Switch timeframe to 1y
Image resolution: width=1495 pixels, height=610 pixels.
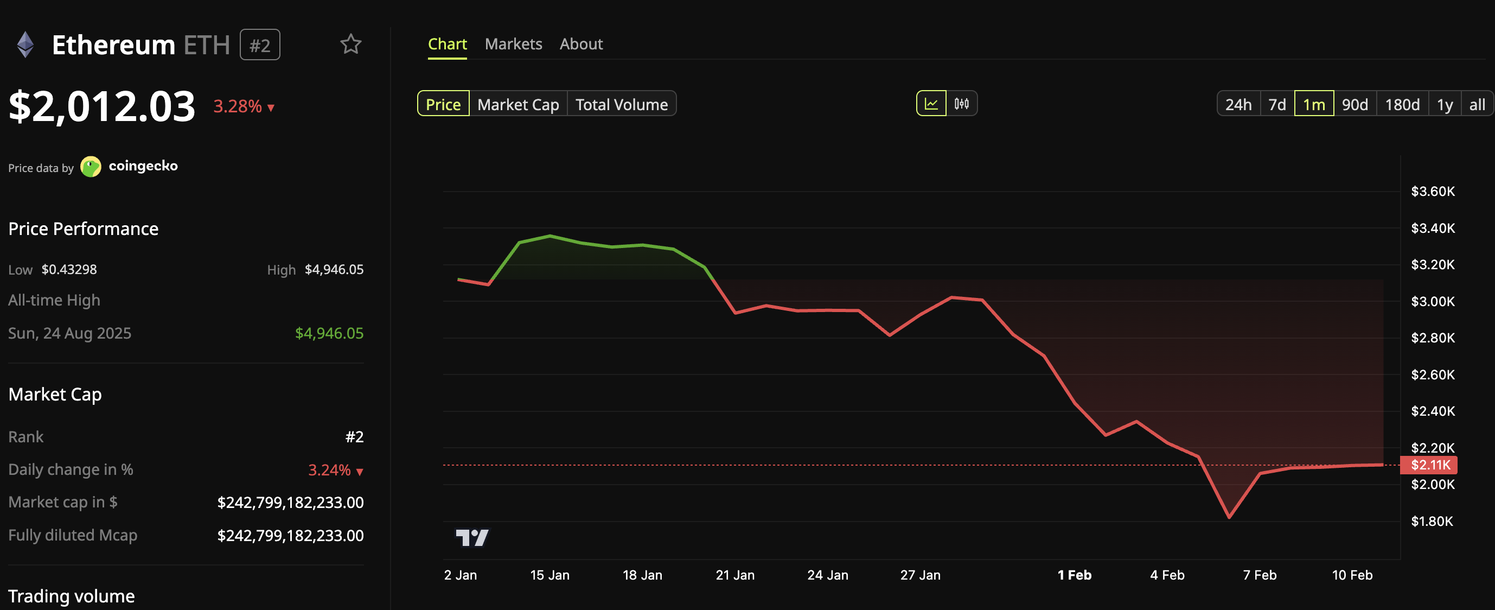(1445, 104)
